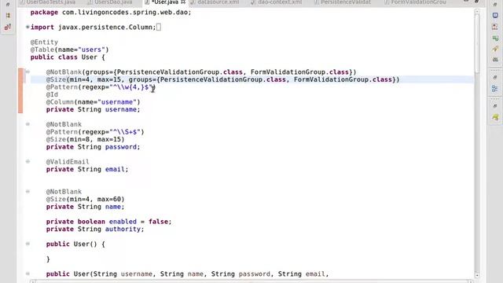Collapse the @ValidEmail email field block
Image resolution: width=503 pixels, height=283 pixels.
pyautogui.click(x=28, y=161)
